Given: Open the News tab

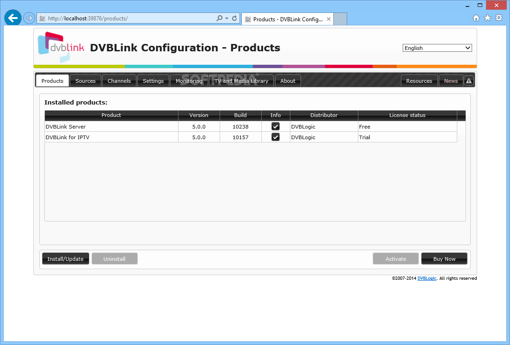Looking at the screenshot, I should point(451,81).
